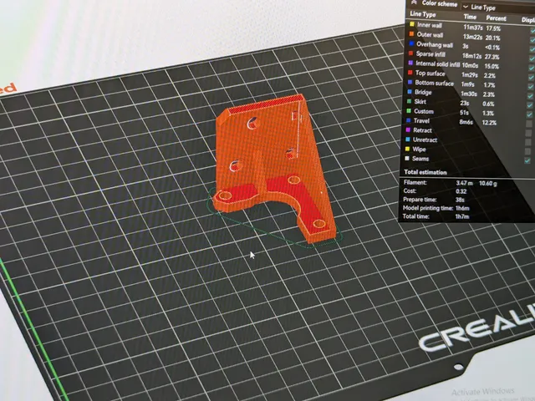Enable display of Travel moves
The height and width of the screenshot is (401, 535).
coord(529,124)
